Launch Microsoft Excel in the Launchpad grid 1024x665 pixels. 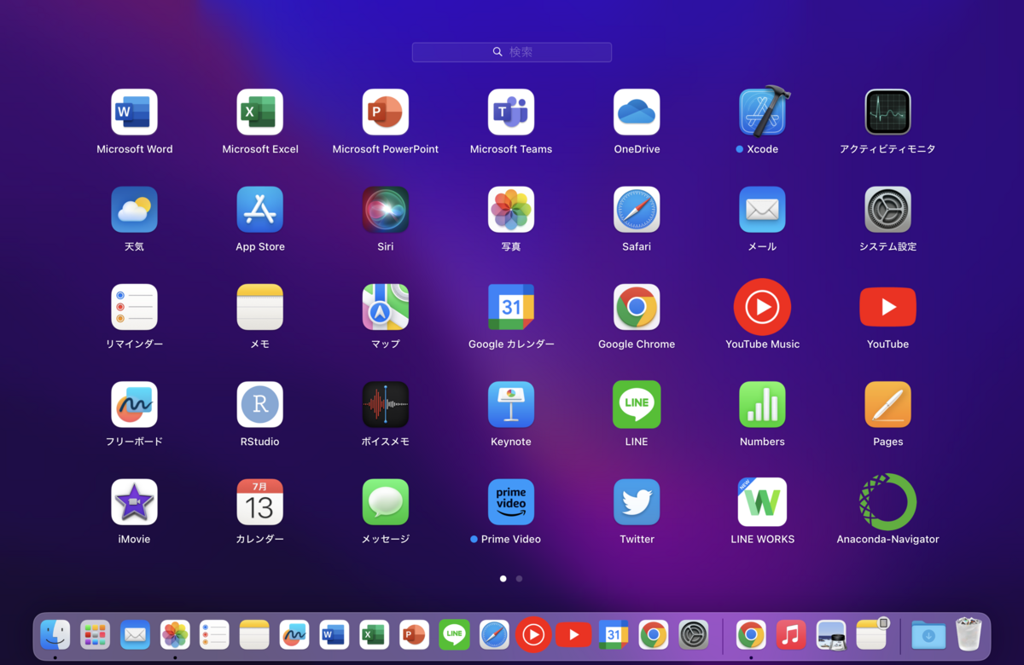(x=259, y=112)
